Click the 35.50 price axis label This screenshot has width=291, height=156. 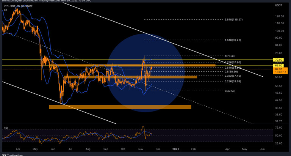[279, 115]
